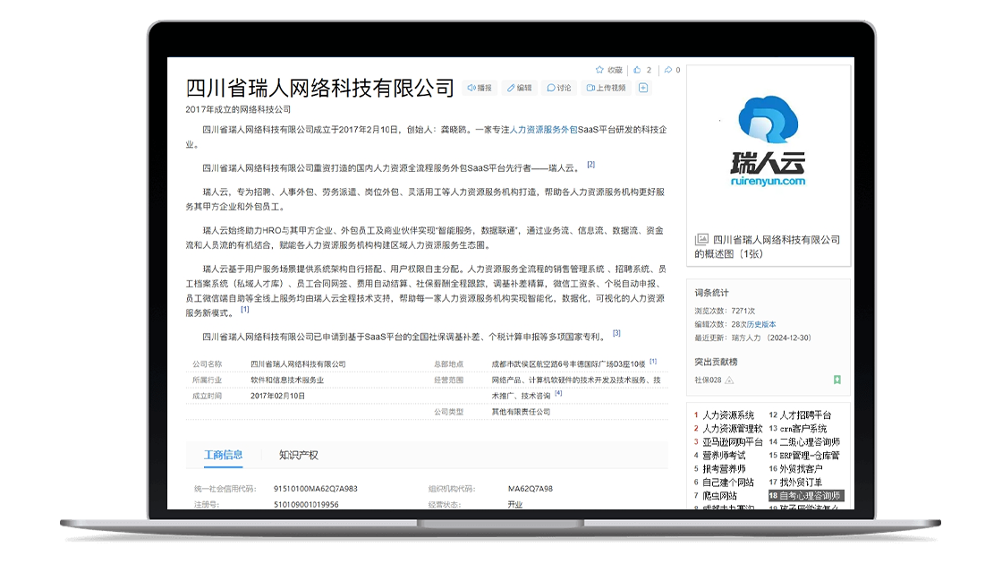Click the green bookmark icon beside 社保028
Viewport: 1002px width, 564px height.
pos(837,379)
